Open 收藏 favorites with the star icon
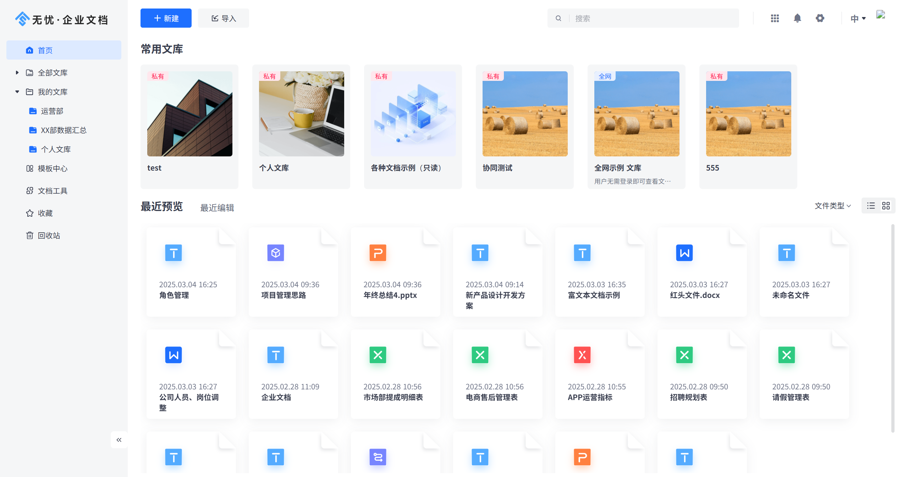Viewport: 908px width, 477px height. [45, 213]
